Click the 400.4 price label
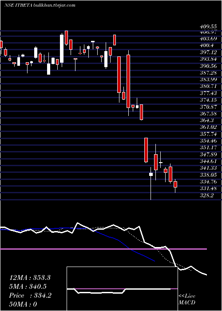This screenshot has width=222, height=311. (207, 45)
